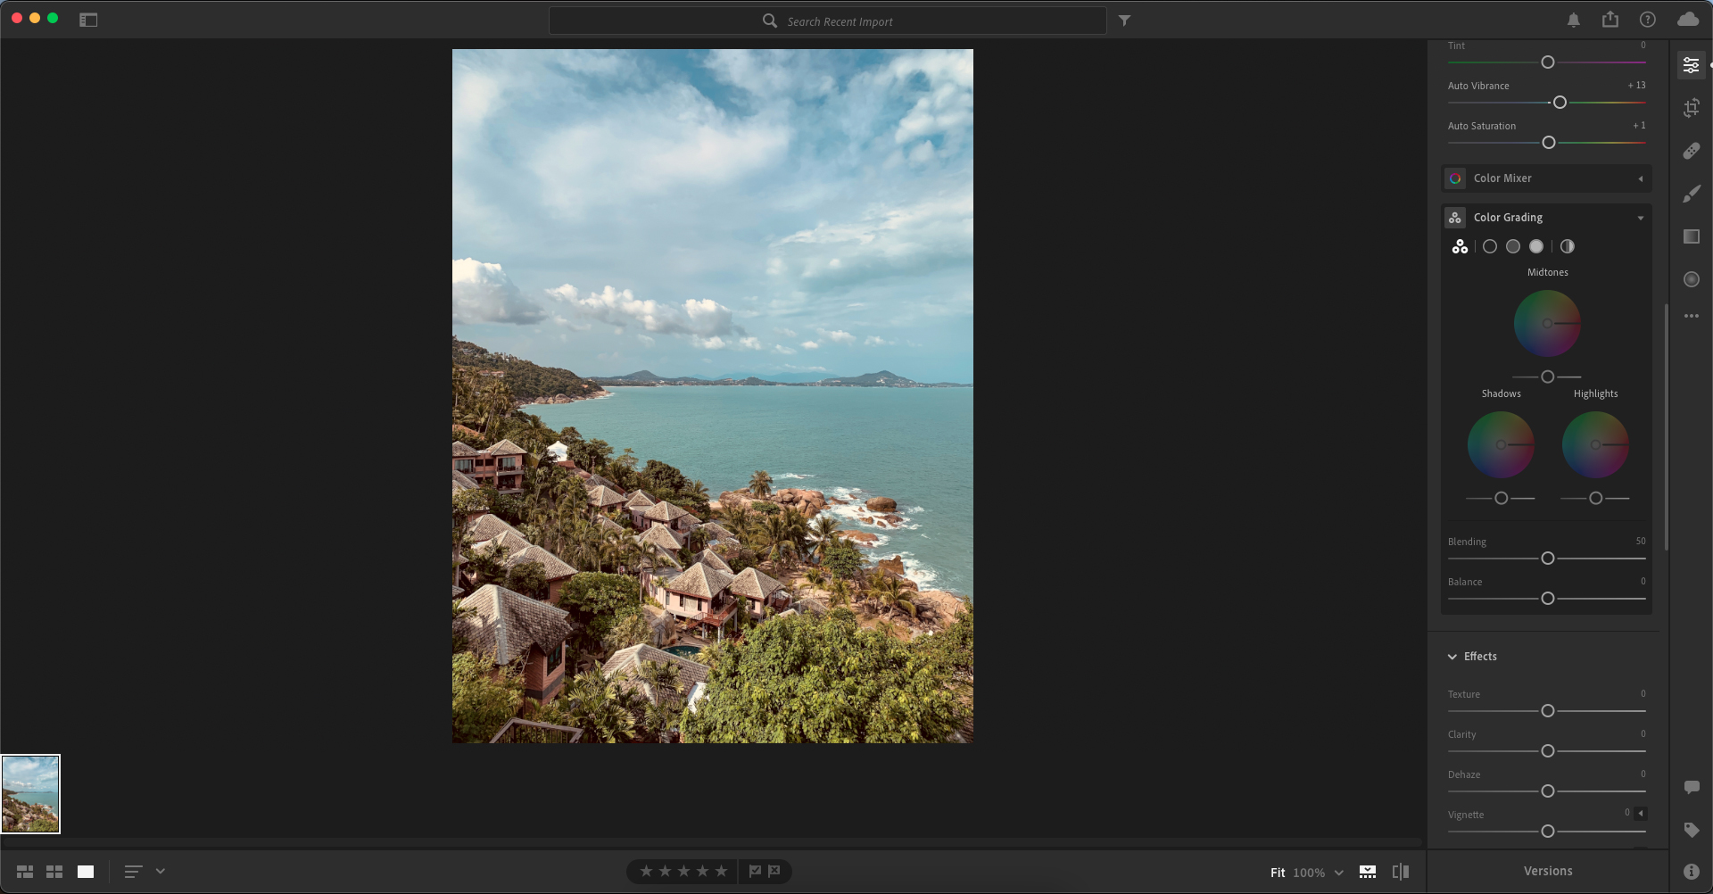The width and height of the screenshot is (1713, 894).
Task: Click the Highlights luminance slider handle
Action: tap(1596, 498)
